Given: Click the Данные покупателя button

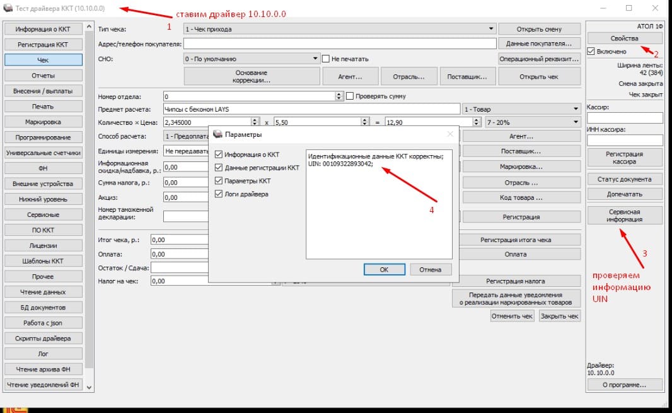Looking at the screenshot, I should [x=539, y=44].
